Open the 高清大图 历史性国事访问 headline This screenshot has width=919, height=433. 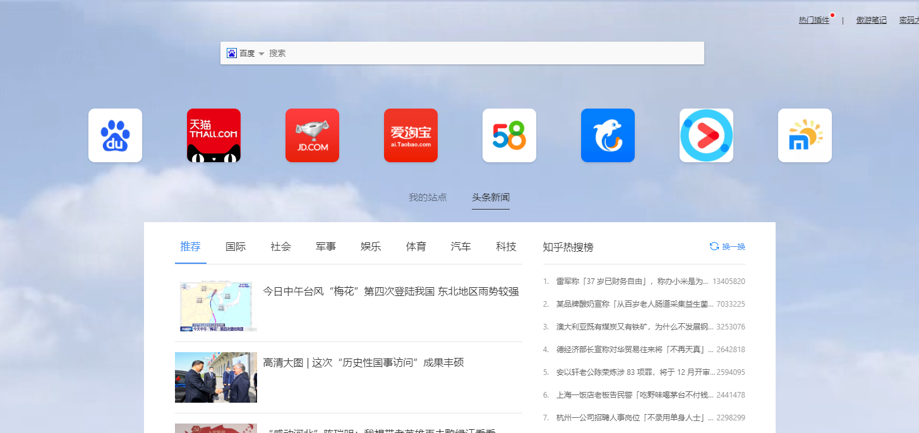point(363,362)
